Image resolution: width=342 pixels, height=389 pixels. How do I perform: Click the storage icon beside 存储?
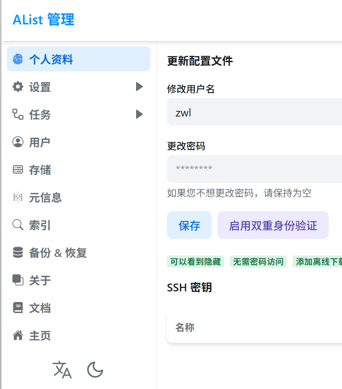(18, 170)
